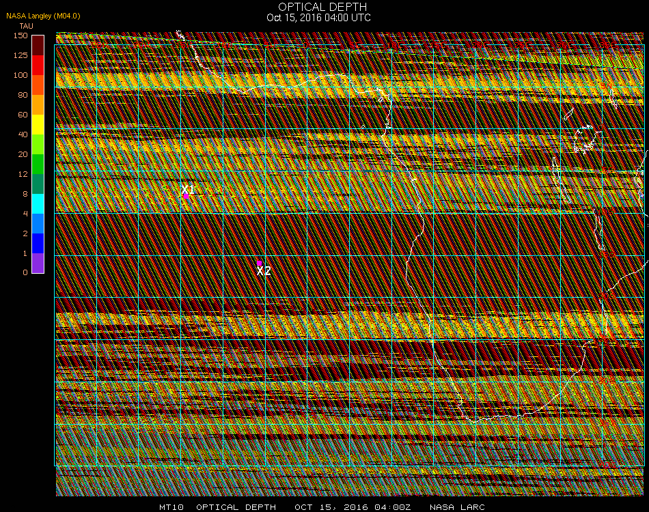Pick the dark blue 1-2 color band
649x512 pixels.
pos(38,244)
